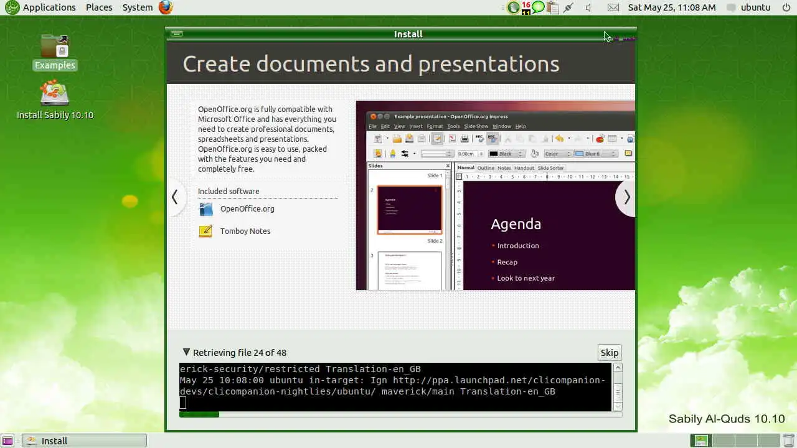Screen dimensions: 797x448
Task: Collapse the Retrieving file details expander
Action: point(186,352)
